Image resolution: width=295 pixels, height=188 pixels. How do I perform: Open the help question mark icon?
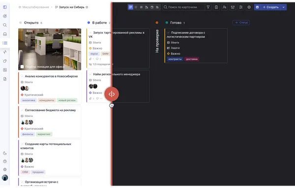(x=5, y=161)
